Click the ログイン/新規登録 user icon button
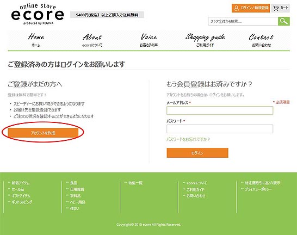The width and height of the screenshot is (297, 235). [x=251, y=8]
